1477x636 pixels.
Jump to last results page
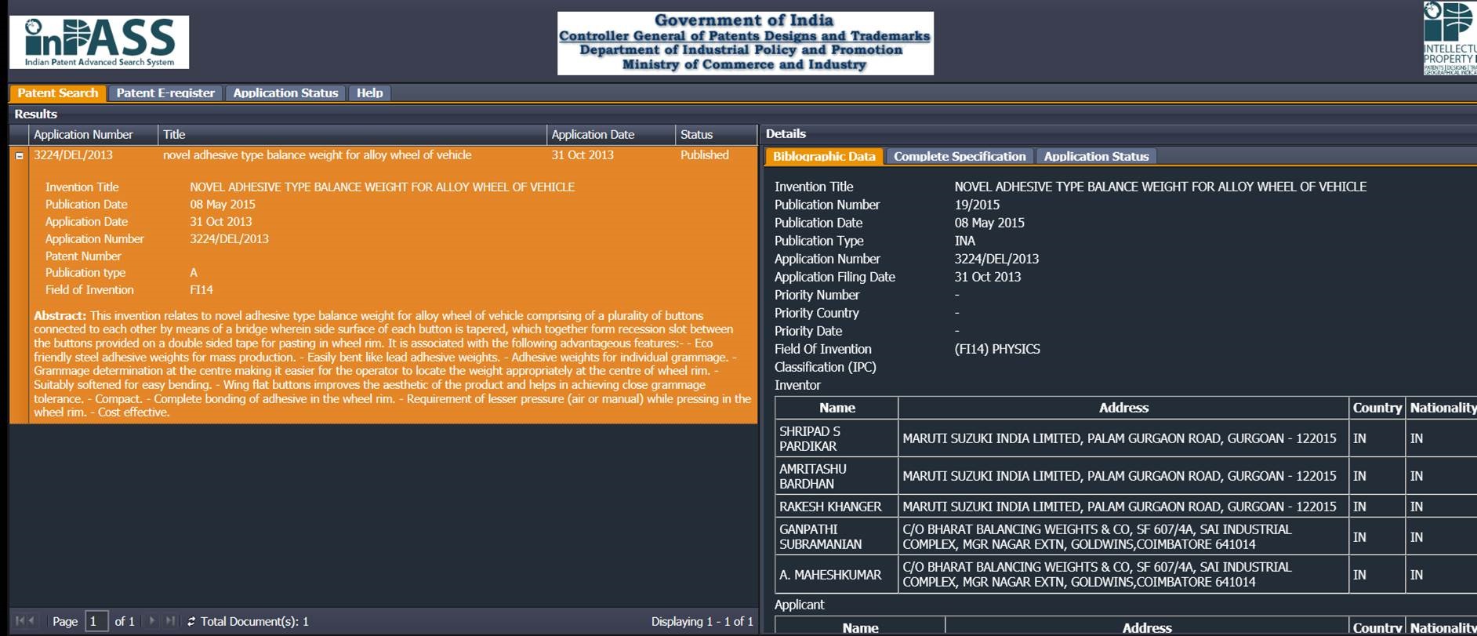[169, 621]
